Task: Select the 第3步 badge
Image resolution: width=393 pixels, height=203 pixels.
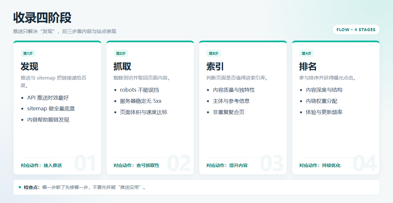Action: click(214, 53)
